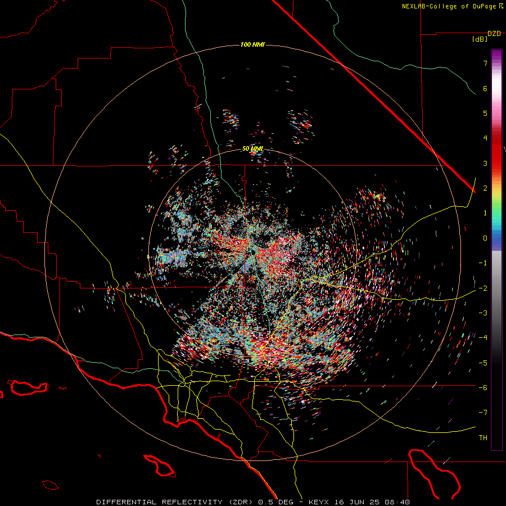Click the 7 value on the color scale
506x506 pixels.
tap(485, 63)
